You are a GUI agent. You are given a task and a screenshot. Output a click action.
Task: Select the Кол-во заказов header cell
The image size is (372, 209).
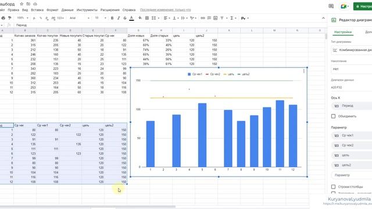(x=25, y=35)
